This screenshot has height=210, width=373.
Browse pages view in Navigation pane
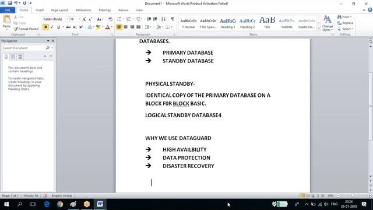tap(13, 57)
